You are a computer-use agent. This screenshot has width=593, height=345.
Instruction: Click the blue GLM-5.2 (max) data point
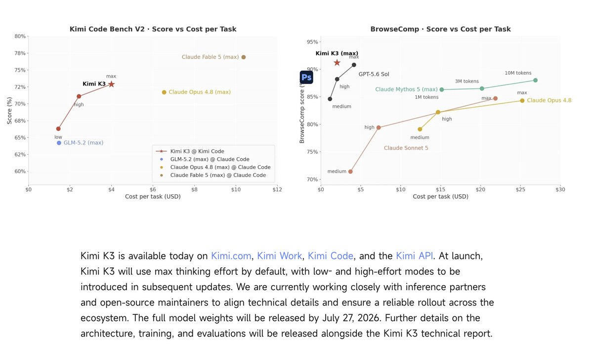coord(59,143)
